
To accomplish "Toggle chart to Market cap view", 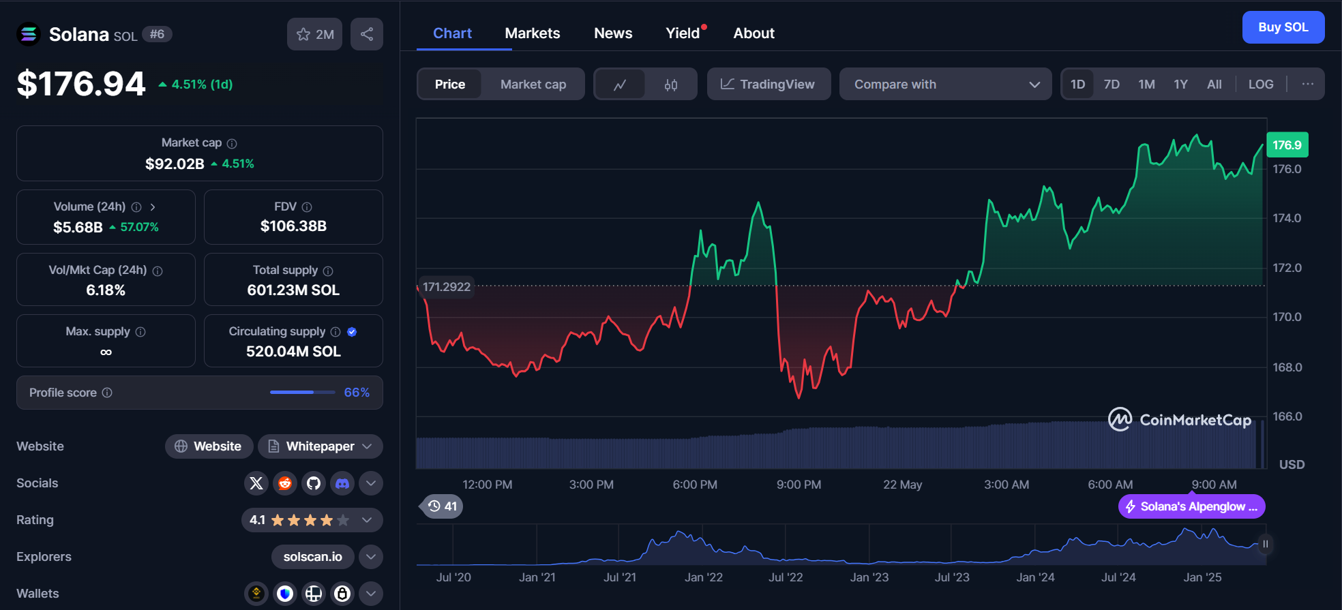I will pyautogui.click(x=533, y=85).
